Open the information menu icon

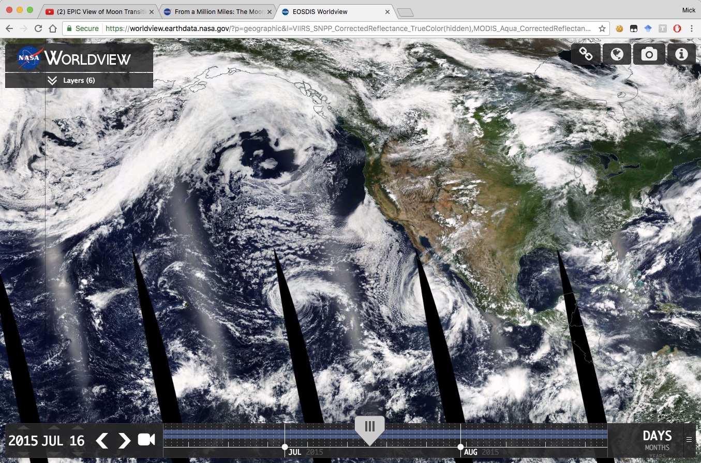click(x=681, y=54)
